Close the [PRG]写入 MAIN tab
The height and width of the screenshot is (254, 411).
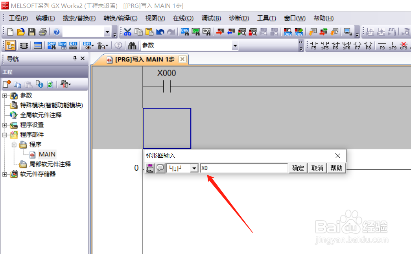[x=182, y=59]
